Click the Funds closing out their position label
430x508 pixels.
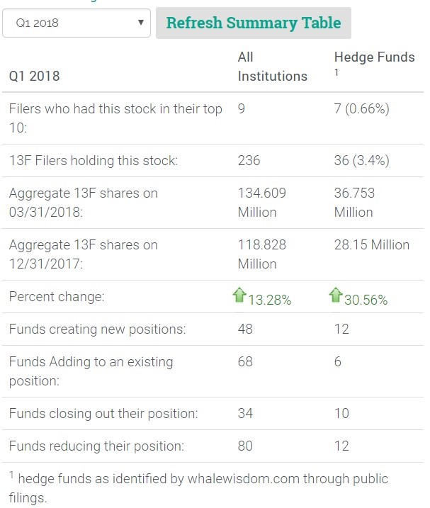tap(103, 413)
